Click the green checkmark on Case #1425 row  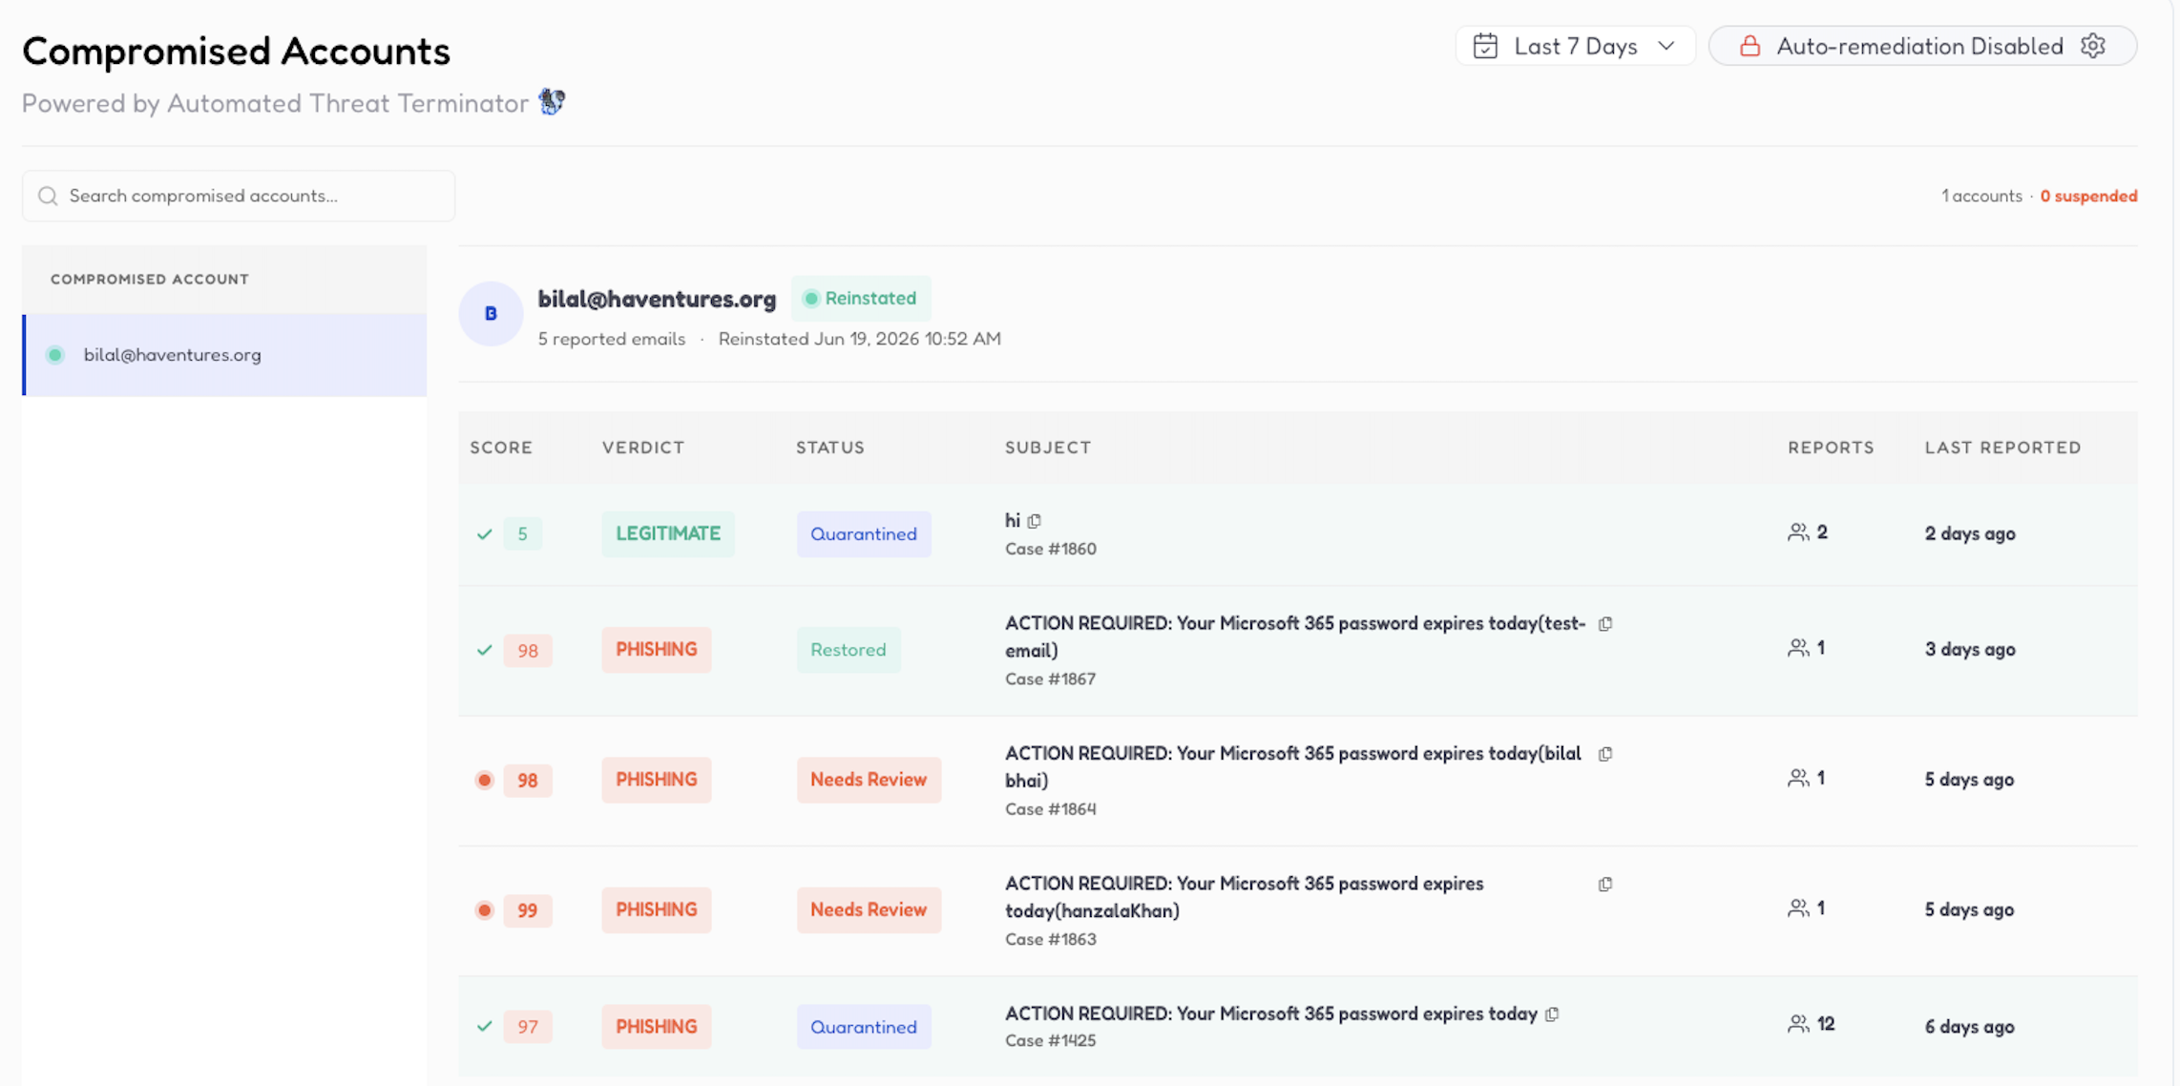click(x=485, y=1027)
